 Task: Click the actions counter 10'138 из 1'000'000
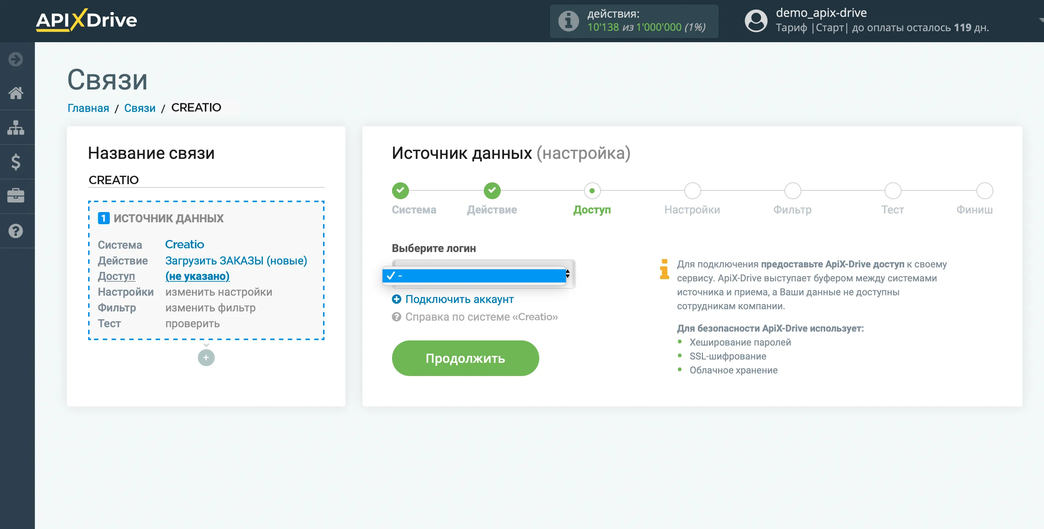[x=646, y=27]
